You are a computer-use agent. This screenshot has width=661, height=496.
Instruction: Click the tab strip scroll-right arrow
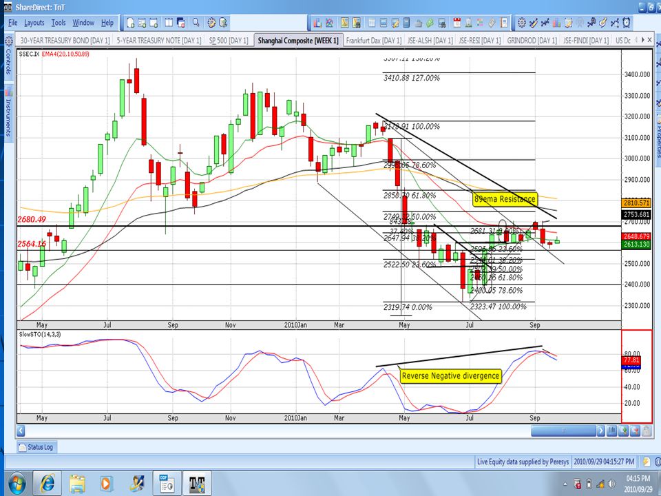(643, 40)
